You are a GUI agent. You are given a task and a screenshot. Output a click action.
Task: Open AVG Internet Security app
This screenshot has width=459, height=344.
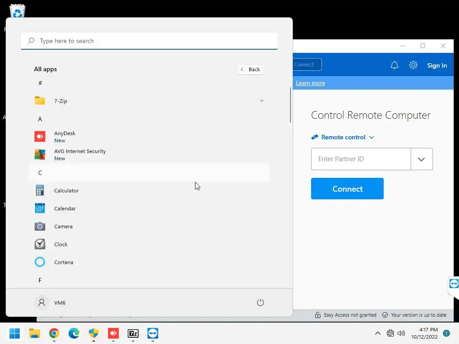tap(149, 155)
